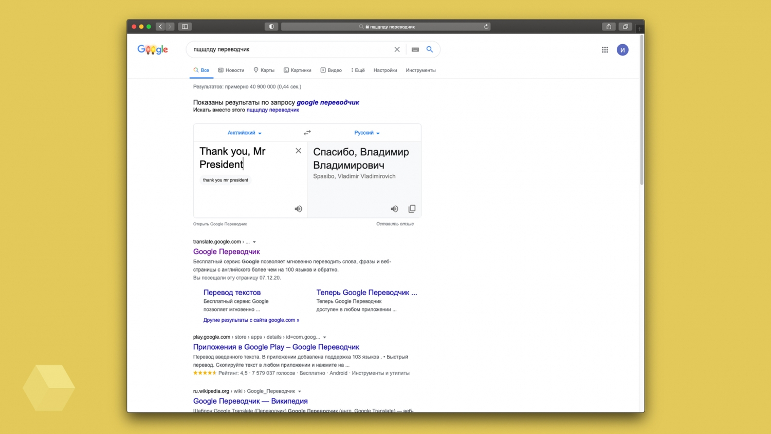Screen dimensions: 771x434
Task: Reload the page via address bar icon
Action: click(486, 27)
